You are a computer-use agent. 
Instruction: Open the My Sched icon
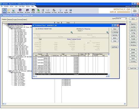27,11
